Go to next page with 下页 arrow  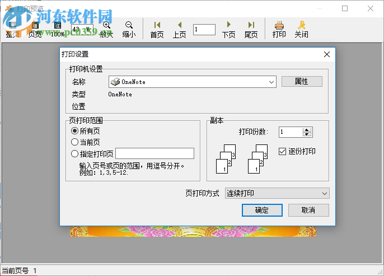click(x=229, y=25)
